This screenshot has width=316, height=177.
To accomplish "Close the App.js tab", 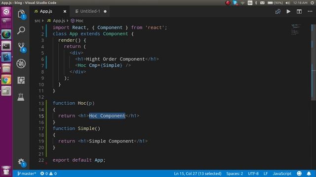I will (65, 11).
